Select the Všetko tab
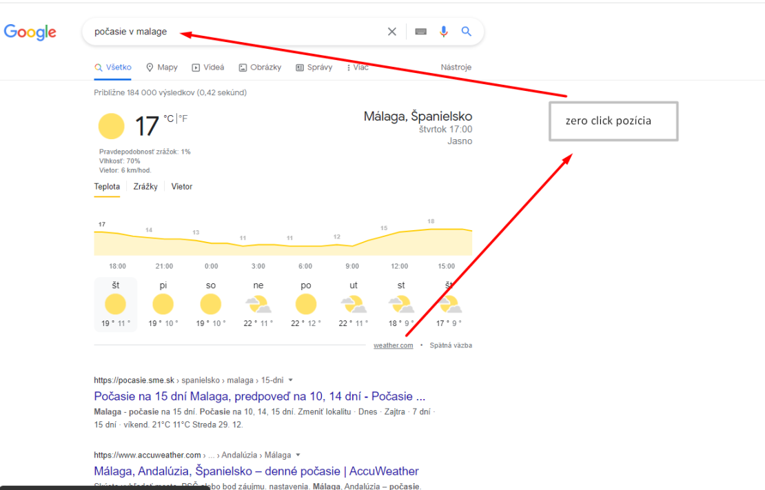The width and height of the screenshot is (765, 490). [x=113, y=68]
